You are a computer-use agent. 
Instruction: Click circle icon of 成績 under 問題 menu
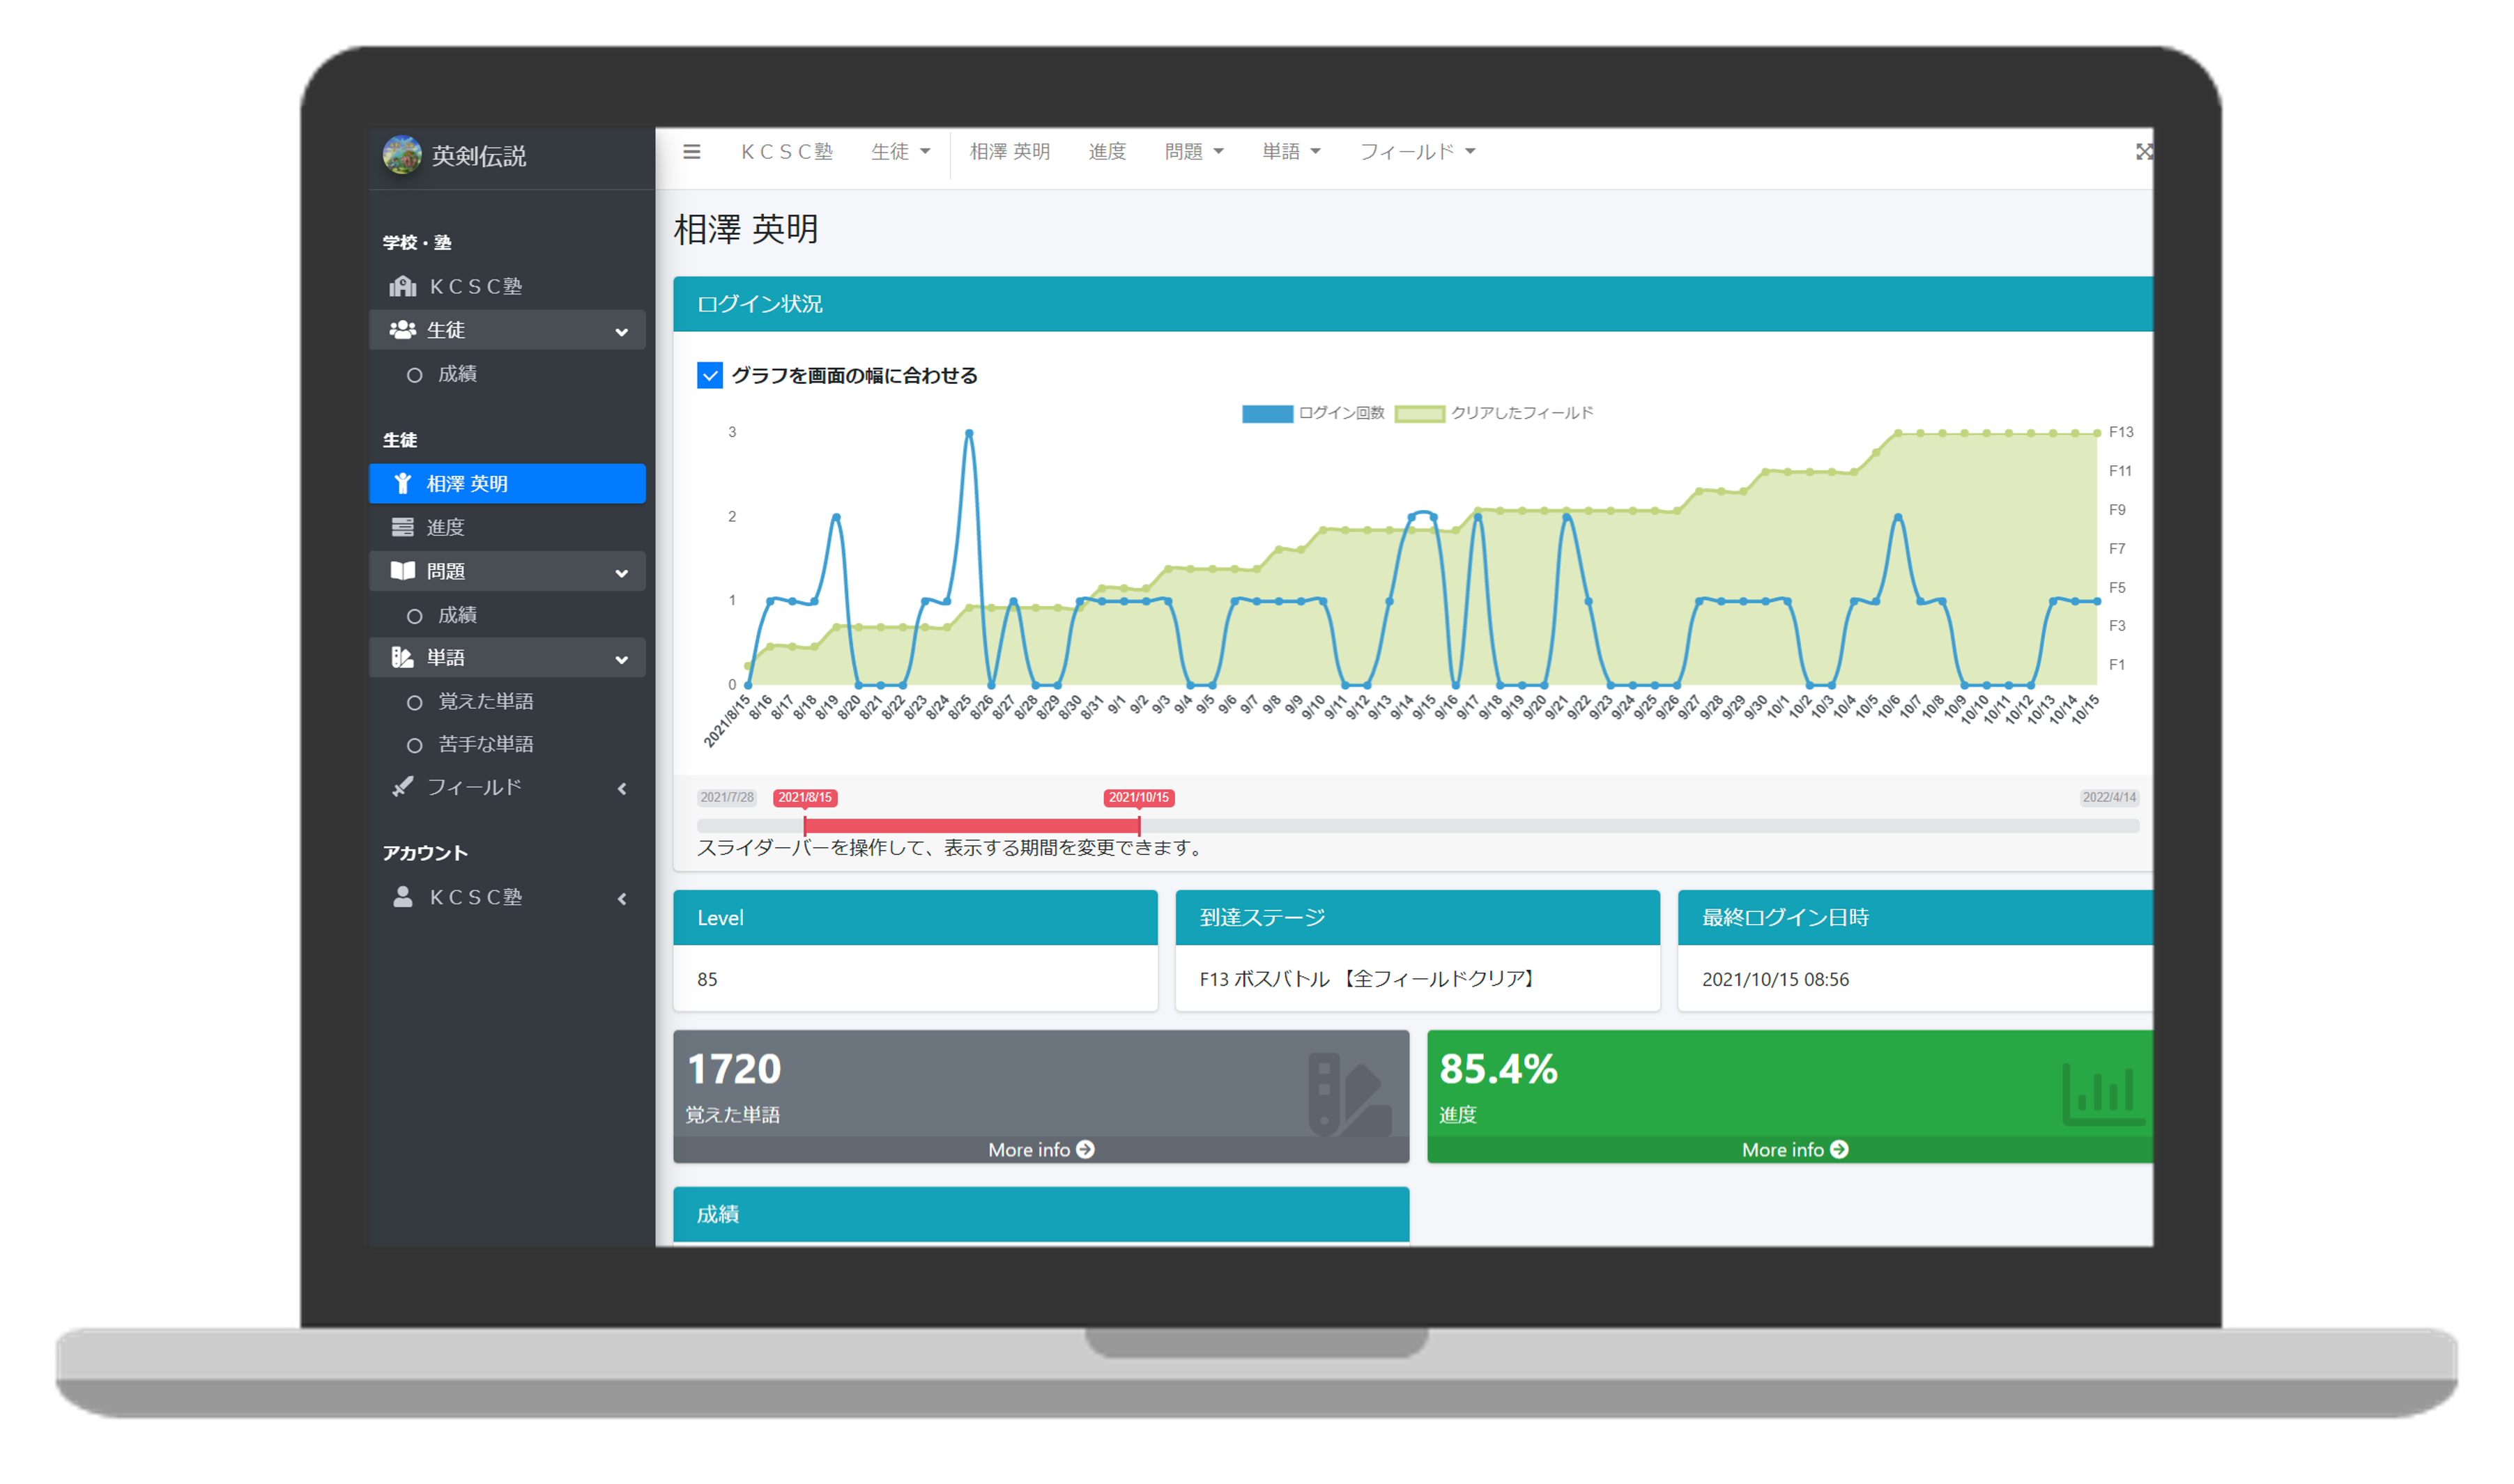414,616
